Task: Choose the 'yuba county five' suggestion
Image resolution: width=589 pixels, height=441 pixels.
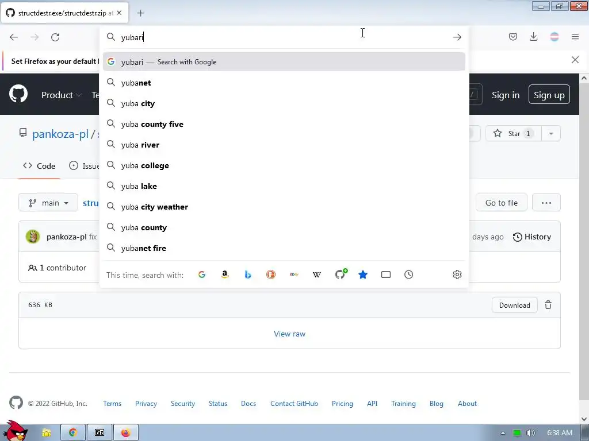Action: click(x=284, y=124)
